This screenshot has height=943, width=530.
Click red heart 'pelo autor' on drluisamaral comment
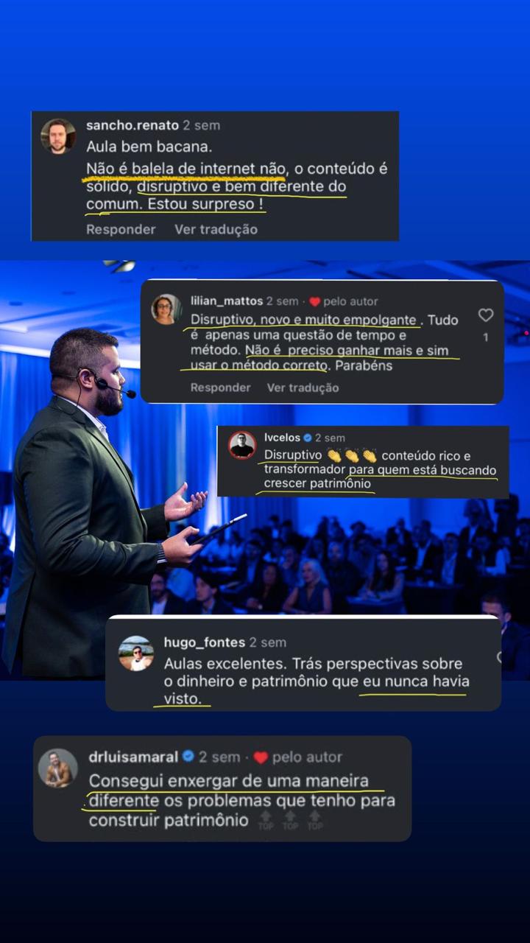pos(261,757)
